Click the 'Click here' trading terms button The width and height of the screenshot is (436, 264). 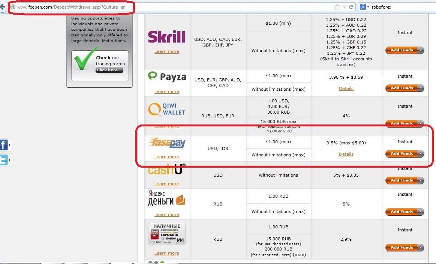(x=109, y=70)
